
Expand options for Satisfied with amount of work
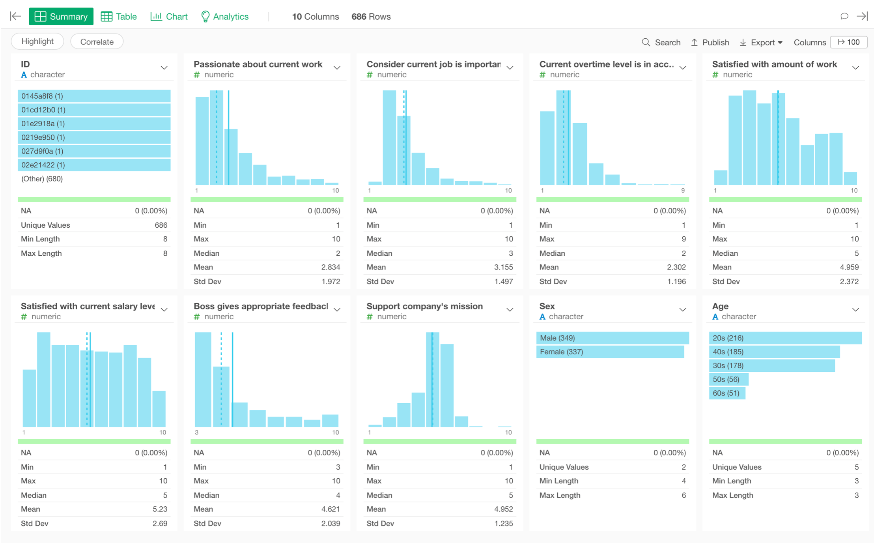[x=856, y=67]
